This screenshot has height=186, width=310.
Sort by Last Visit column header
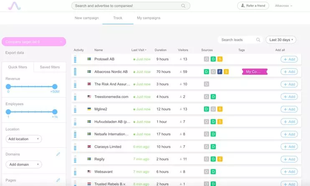click(x=139, y=50)
